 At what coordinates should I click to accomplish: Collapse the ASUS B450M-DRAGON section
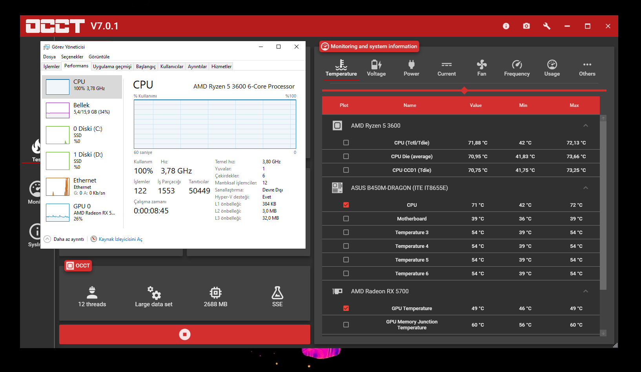(x=586, y=188)
